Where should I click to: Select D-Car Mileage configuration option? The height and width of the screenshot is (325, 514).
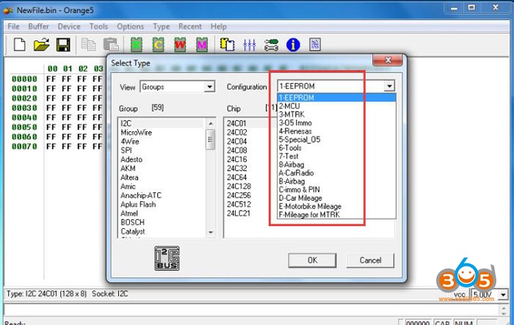(x=336, y=198)
